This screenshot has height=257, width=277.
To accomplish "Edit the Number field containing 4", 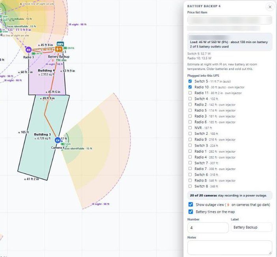I will 208,228.
